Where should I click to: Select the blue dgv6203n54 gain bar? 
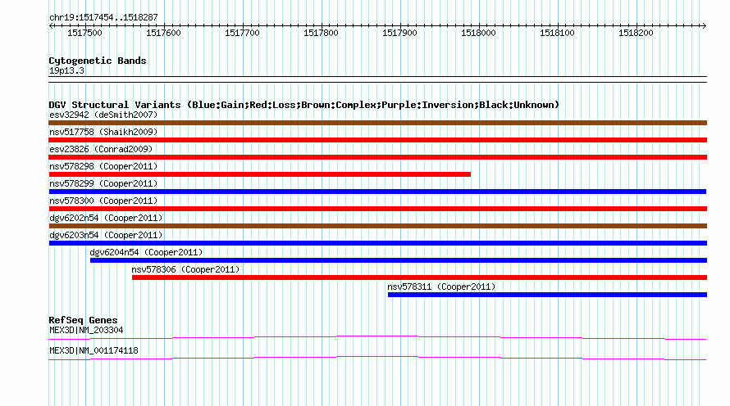point(377,243)
